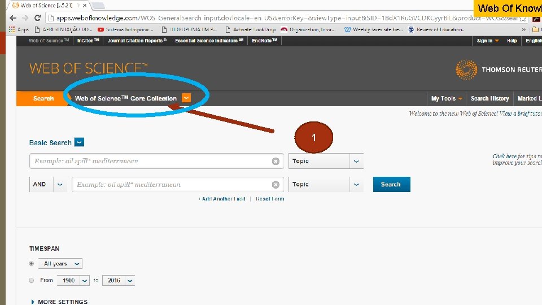The height and width of the screenshot is (305, 542).
Task: Open the Core Collection orange dropdown arrow
Action: (186, 98)
